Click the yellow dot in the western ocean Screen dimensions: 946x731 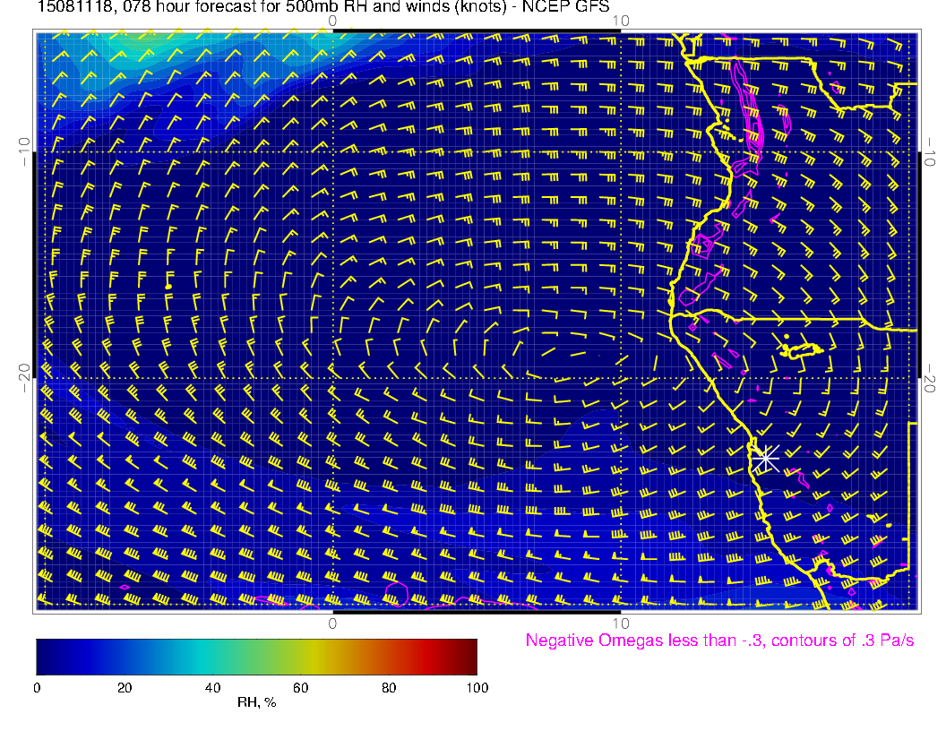tap(168, 286)
